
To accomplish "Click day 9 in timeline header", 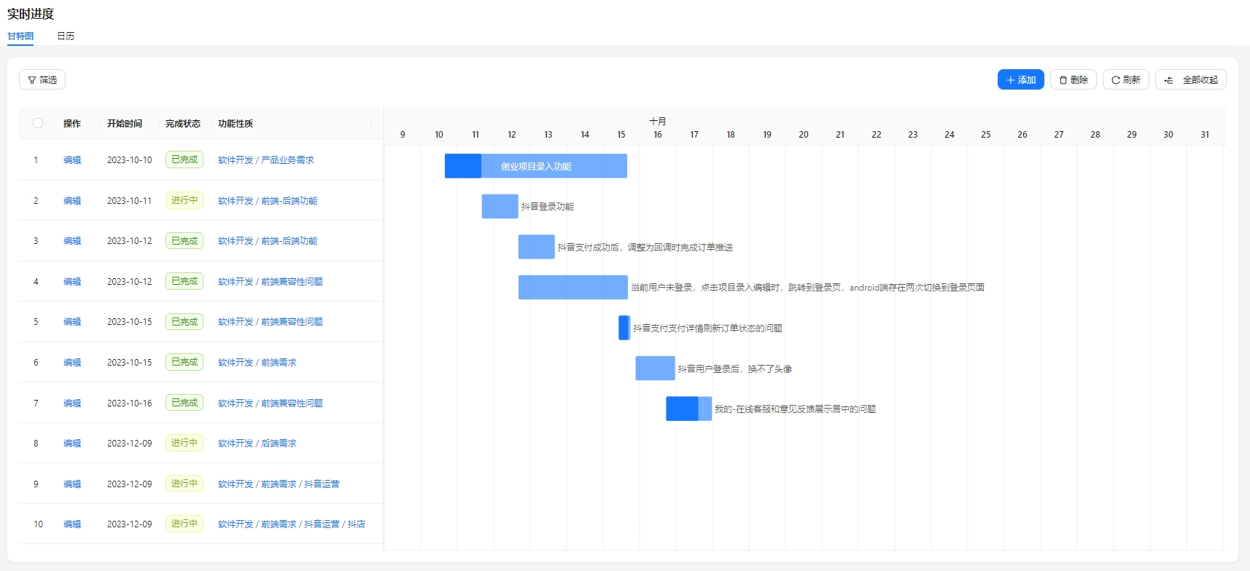I will pyautogui.click(x=403, y=135).
